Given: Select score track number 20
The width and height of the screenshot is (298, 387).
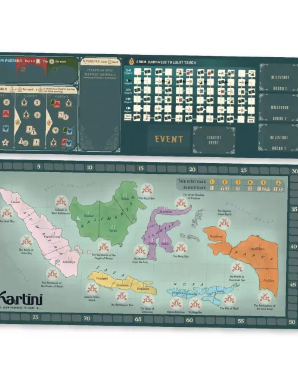Looking at the screenshot, I should (x=192, y=169).
